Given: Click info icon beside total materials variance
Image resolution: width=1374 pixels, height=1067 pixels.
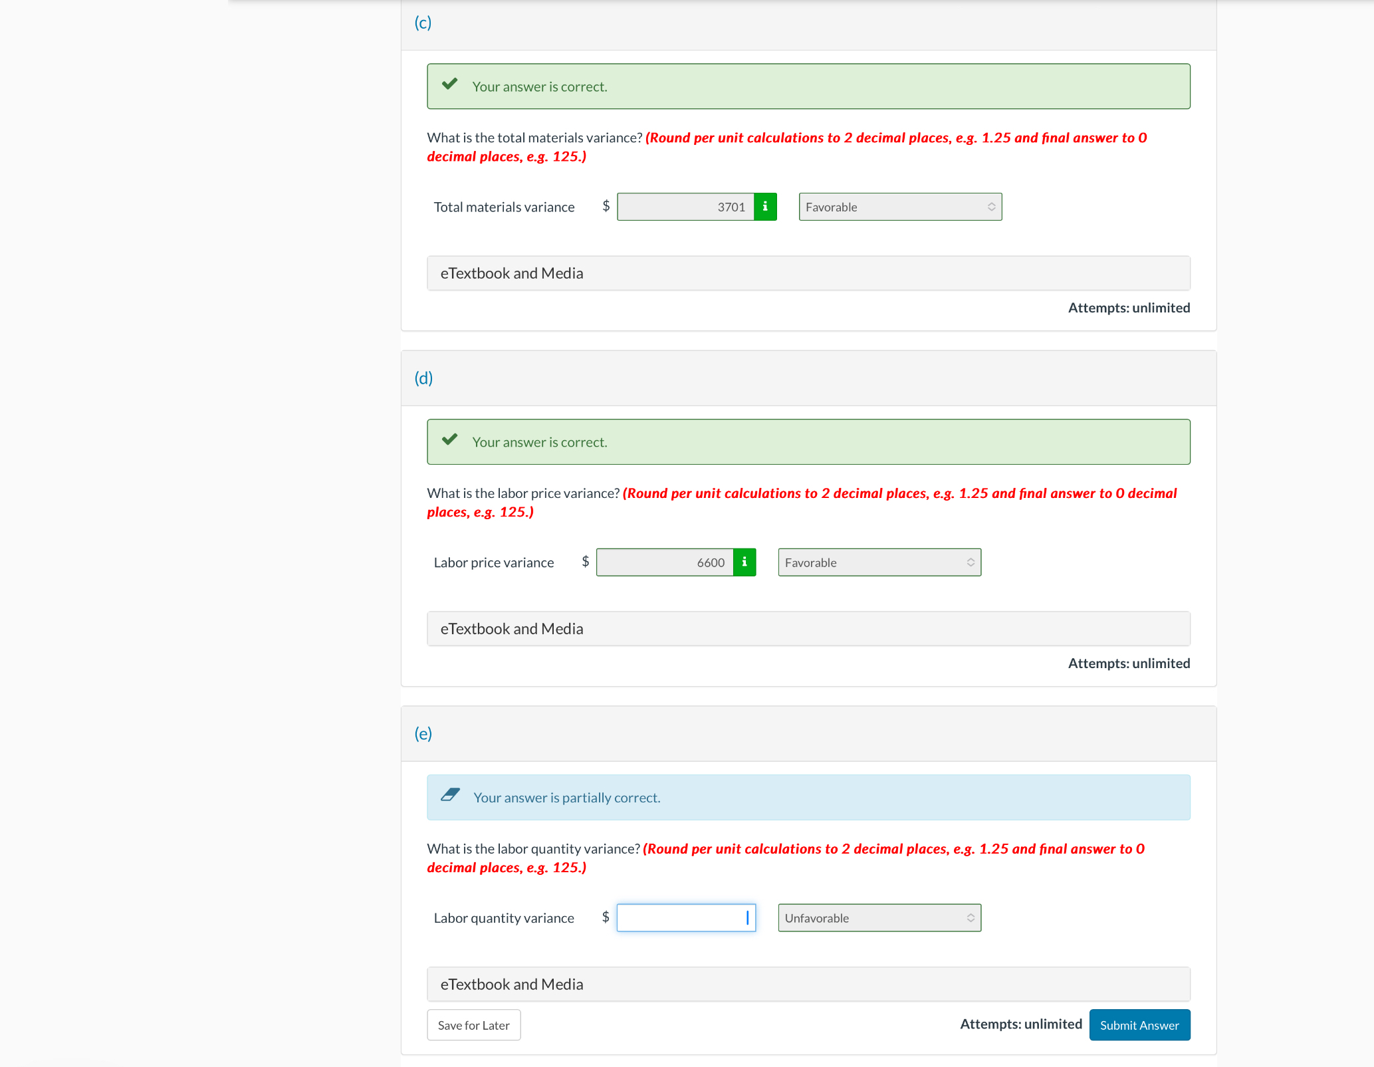Looking at the screenshot, I should tap(765, 207).
